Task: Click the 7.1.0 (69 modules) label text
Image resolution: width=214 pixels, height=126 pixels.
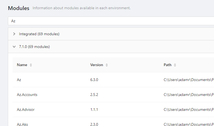Action: coord(34,47)
